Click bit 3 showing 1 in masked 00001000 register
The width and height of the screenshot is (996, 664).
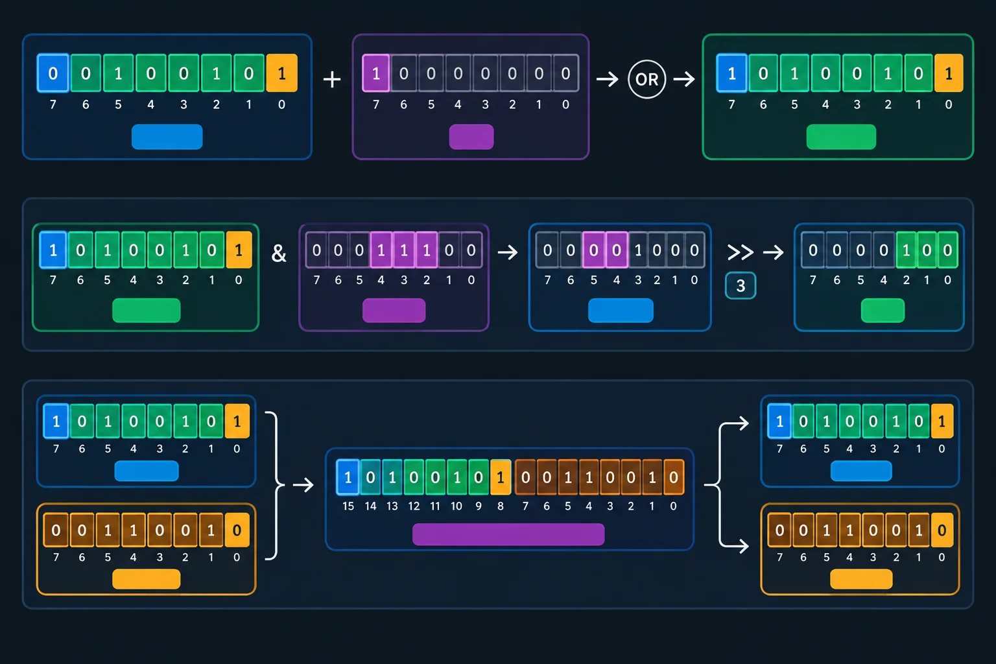638,250
